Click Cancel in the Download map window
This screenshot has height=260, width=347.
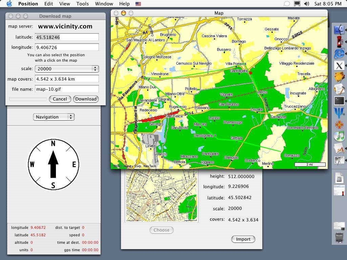(60, 99)
